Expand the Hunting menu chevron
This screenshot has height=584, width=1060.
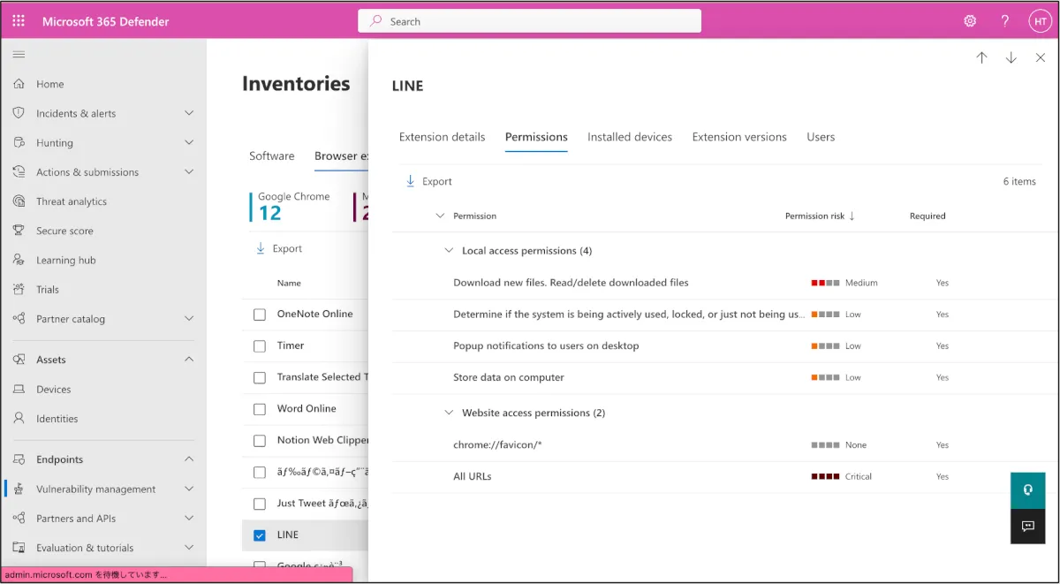[x=189, y=142]
